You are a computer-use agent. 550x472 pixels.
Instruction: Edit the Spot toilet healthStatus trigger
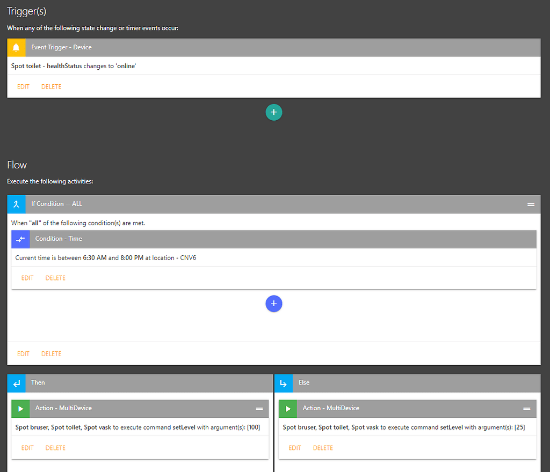point(23,86)
